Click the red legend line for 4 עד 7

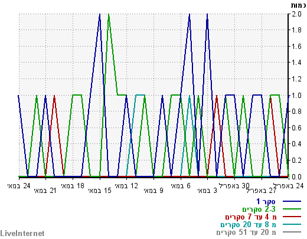point(292,217)
